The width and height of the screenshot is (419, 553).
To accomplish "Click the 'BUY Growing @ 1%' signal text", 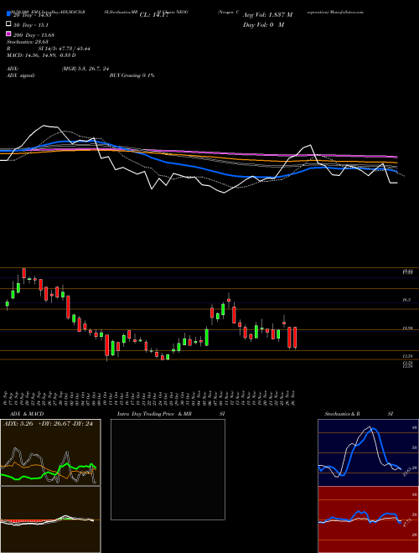I will pyautogui.click(x=132, y=75).
